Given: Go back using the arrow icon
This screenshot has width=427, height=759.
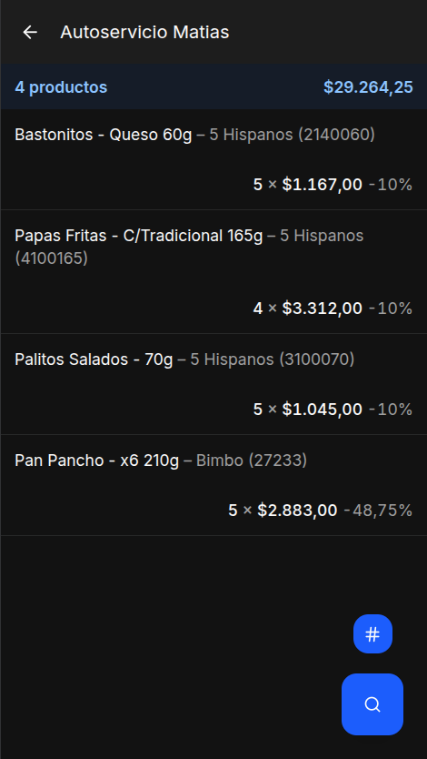Looking at the screenshot, I should [30, 33].
